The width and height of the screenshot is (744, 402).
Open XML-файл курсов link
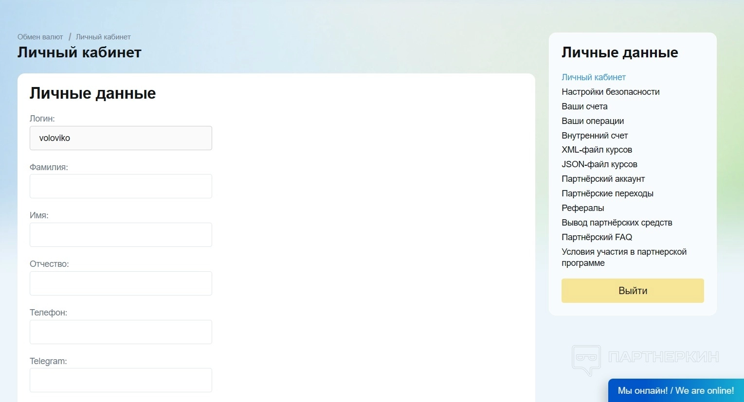click(x=597, y=150)
